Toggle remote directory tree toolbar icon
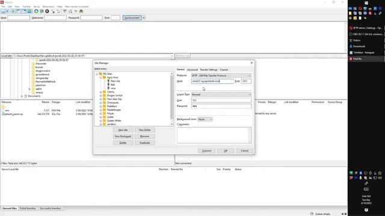 pos(24,11)
